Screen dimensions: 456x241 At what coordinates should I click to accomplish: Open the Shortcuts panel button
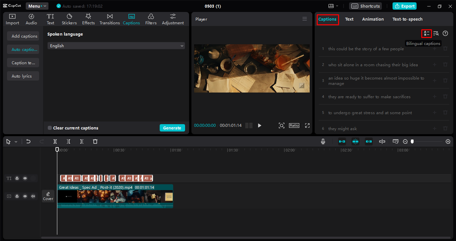click(x=366, y=6)
